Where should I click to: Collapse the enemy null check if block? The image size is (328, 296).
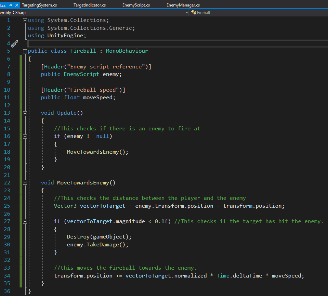(x=25, y=136)
